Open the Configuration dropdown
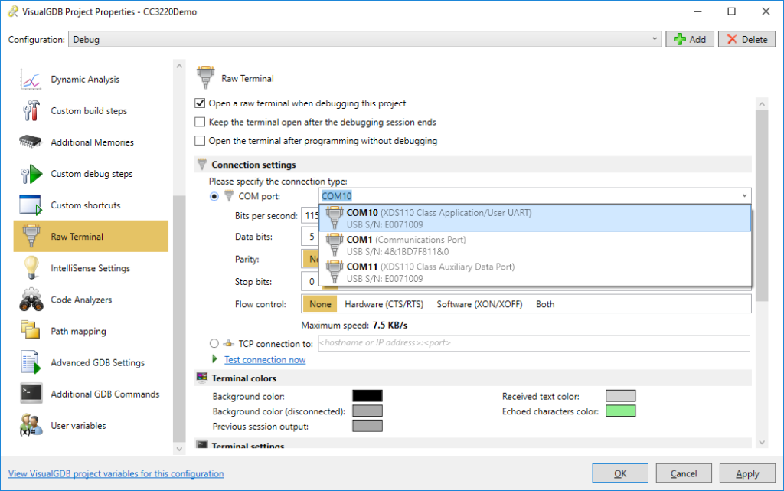The height and width of the screenshot is (491, 784). (x=655, y=38)
